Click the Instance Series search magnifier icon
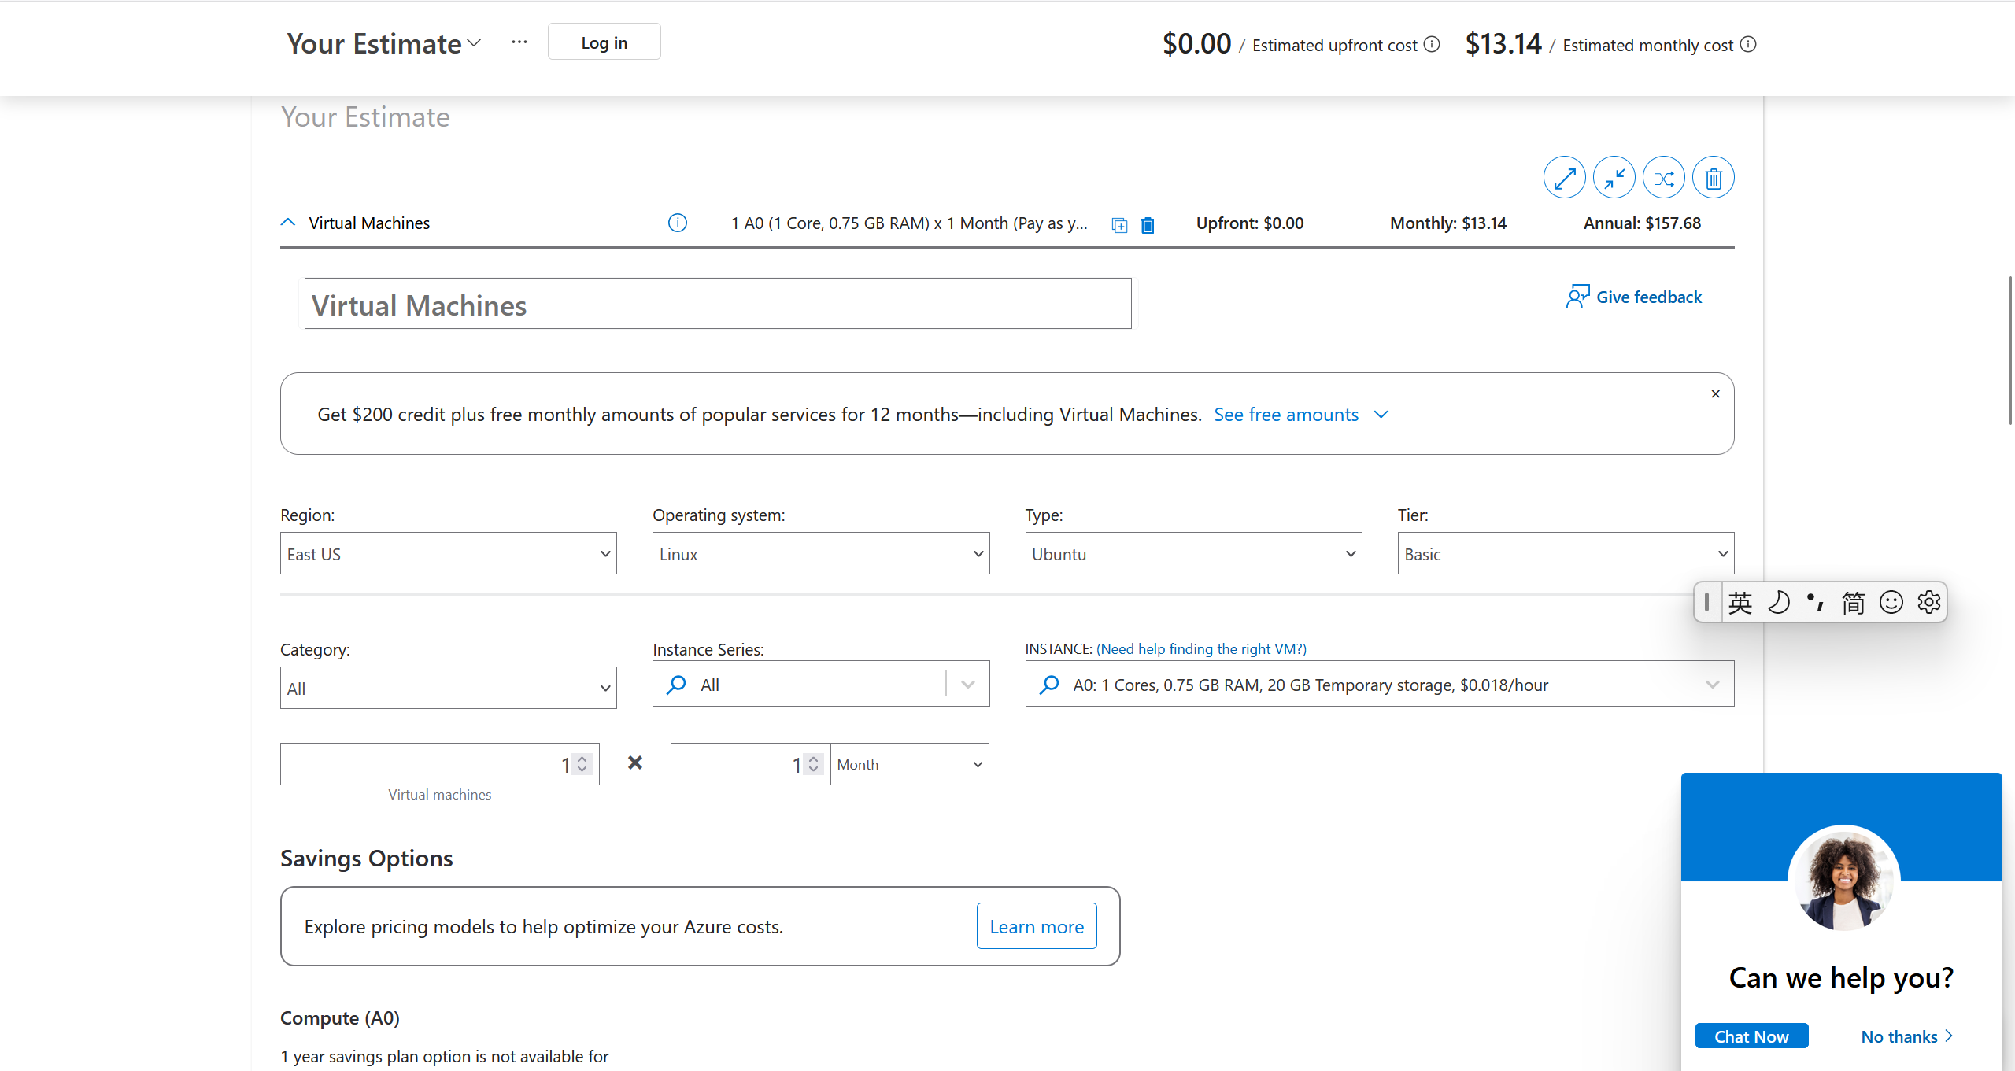This screenshot has width=2015, height=1071. [x=676, y=685]
